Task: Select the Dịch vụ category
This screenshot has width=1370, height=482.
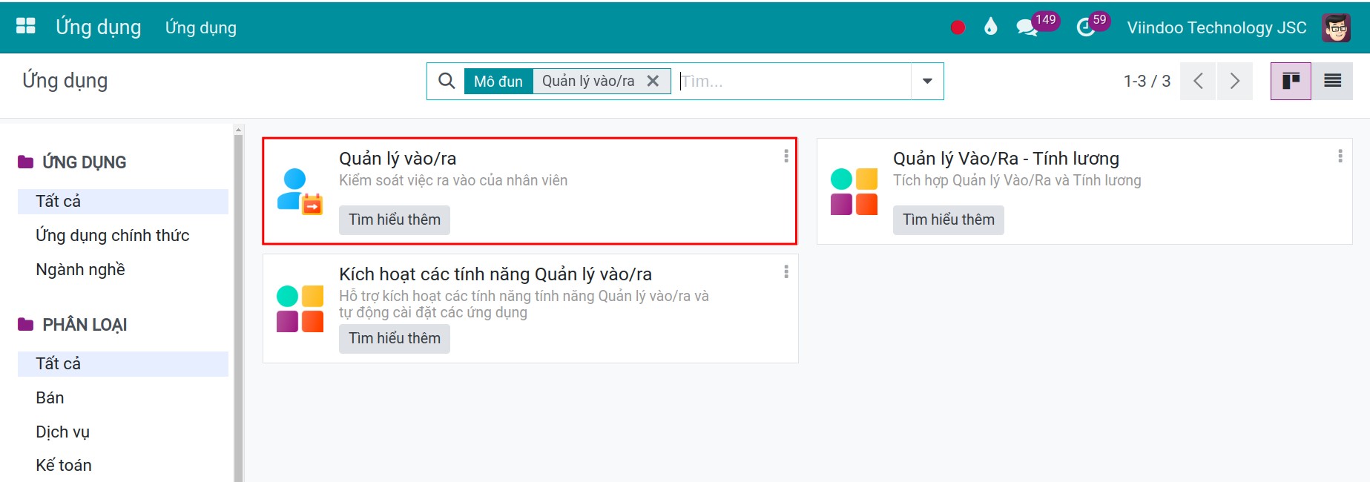Action: 123,432
